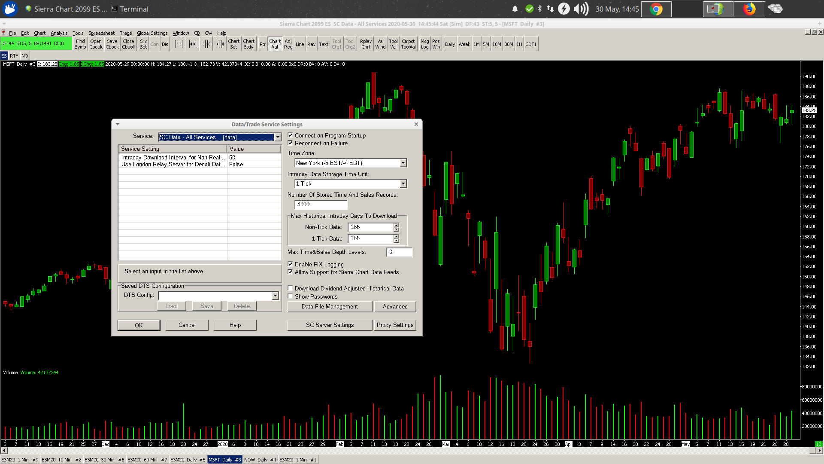Open the Message Log toolbar button
The image size is (824, 464).
point(424,44)
